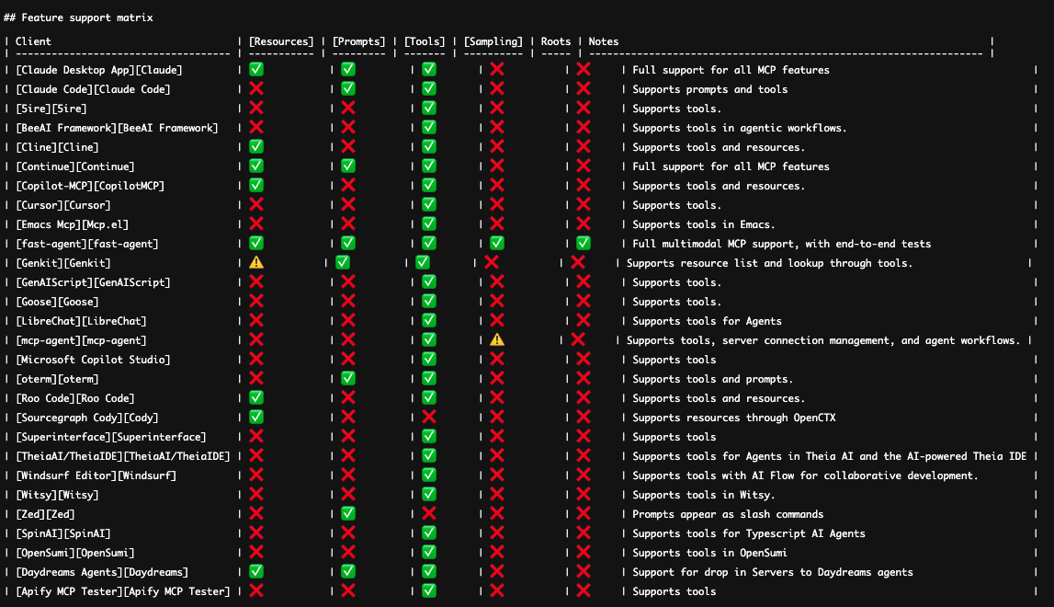Viewport: 1054px width, 607px height.
Task: Click the Tools cross in Sourcegraph Cody row
Action: click(x=429, y=418)
